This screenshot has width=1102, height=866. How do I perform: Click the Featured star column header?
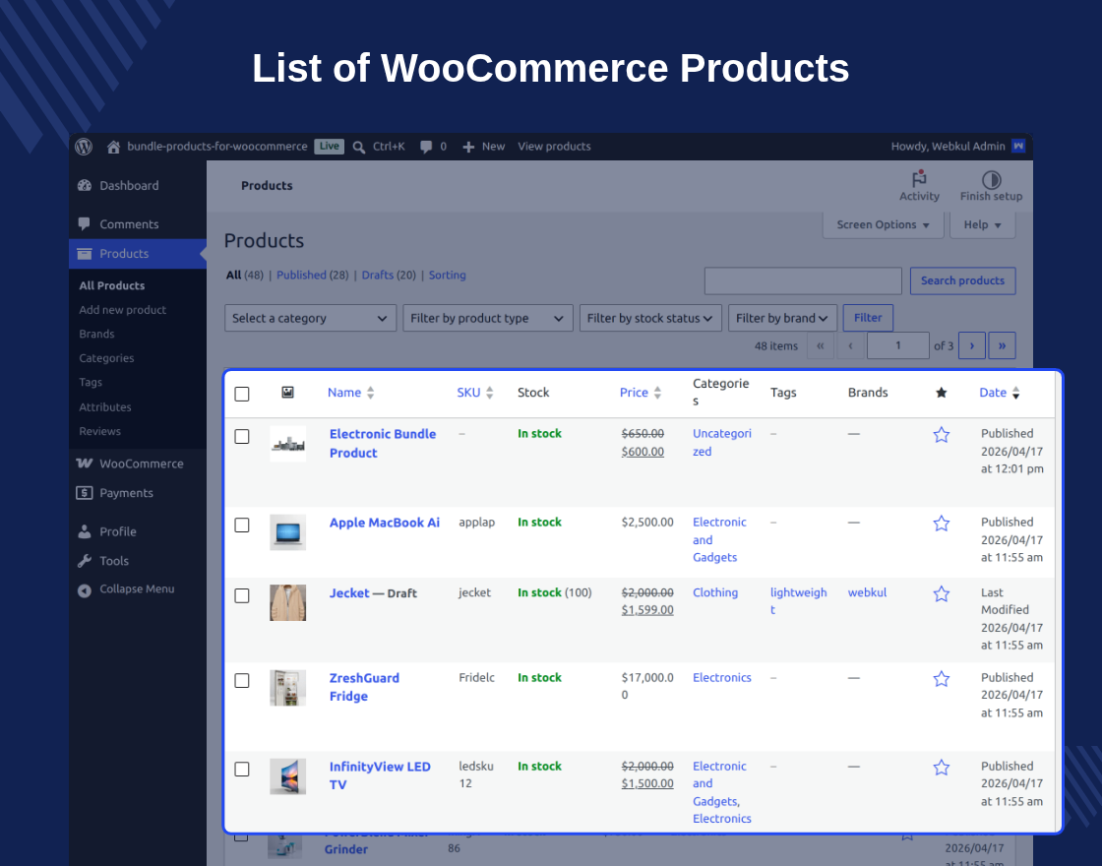pyautogui.click(x=941, y=393)
